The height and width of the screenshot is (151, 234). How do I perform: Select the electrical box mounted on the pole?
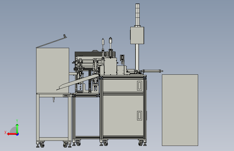(137, 35)
